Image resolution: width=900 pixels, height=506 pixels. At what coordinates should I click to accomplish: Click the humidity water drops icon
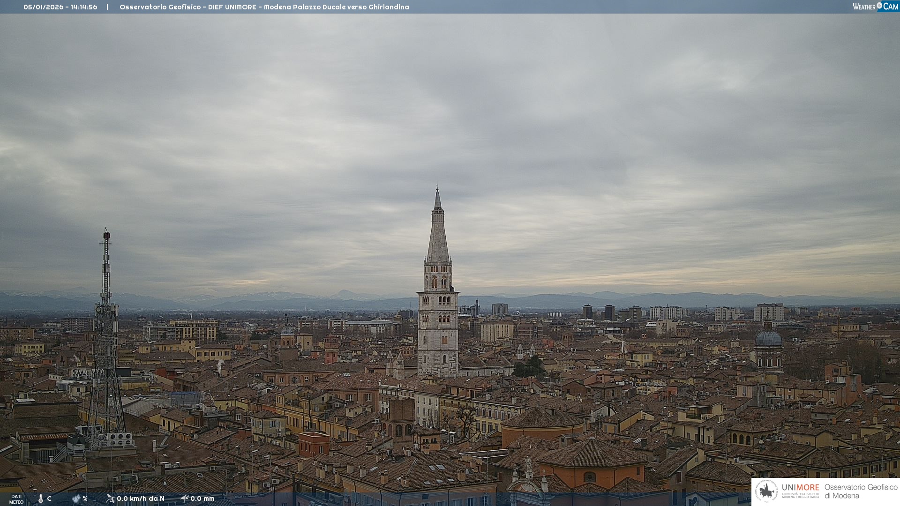point(76,499)
